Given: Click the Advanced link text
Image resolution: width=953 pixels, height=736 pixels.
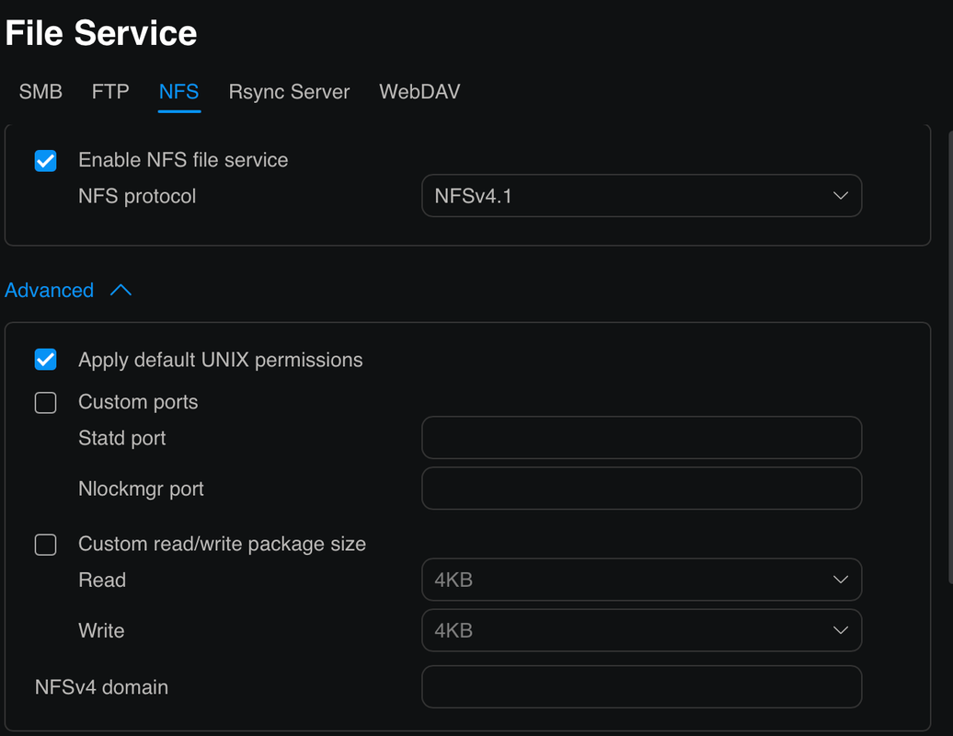Looking at the screenshot, I should tap(50, 291).
